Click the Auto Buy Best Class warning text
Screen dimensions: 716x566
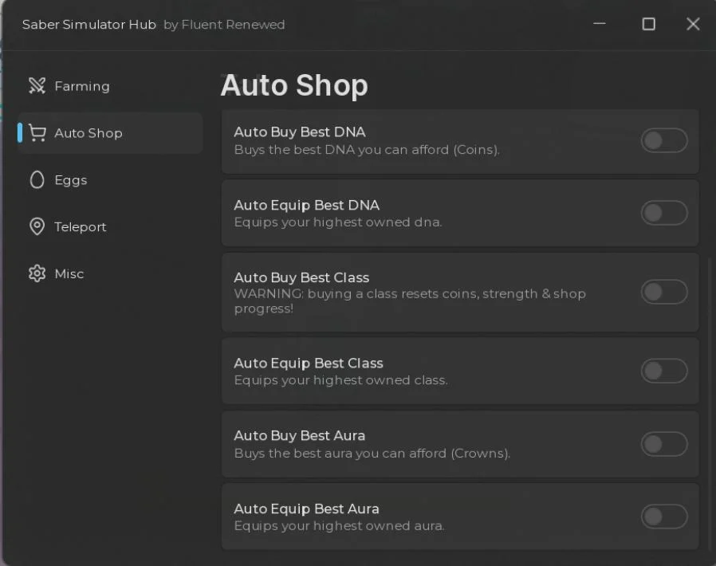pos(410,301)
